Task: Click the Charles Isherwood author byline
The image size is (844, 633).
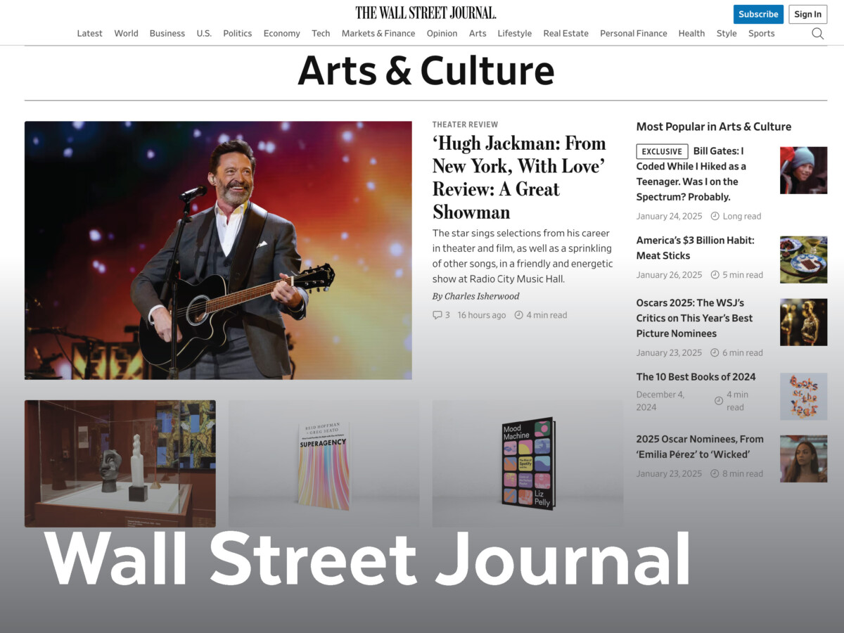Action: 482,296
